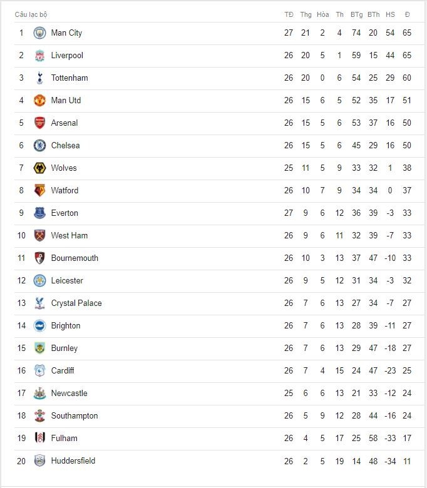Click the Hòa column header
This screenshot has height=488, width=427.
[x=322, y=14]
